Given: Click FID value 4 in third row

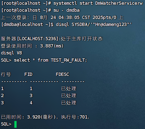Looking at the screenshot, I should point(31,103).
